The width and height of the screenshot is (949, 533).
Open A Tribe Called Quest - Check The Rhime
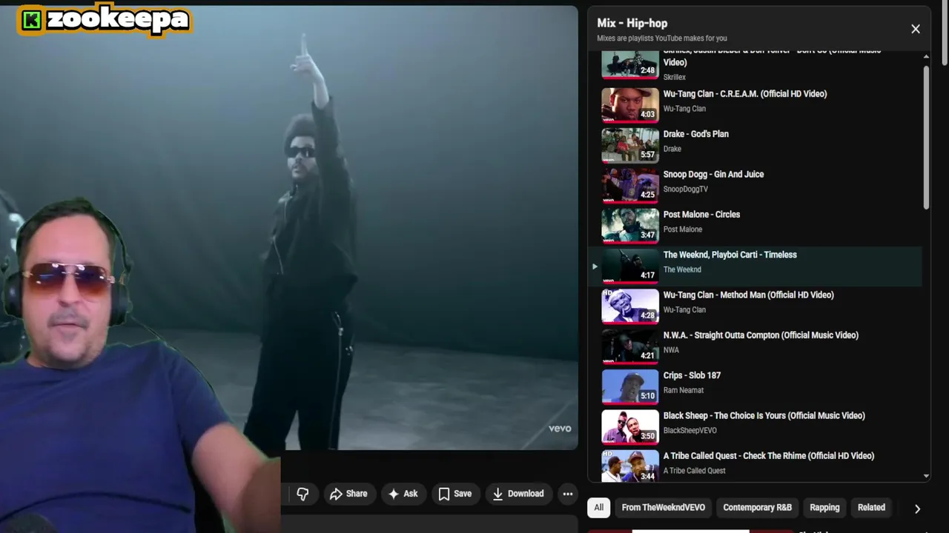point(768,455)
